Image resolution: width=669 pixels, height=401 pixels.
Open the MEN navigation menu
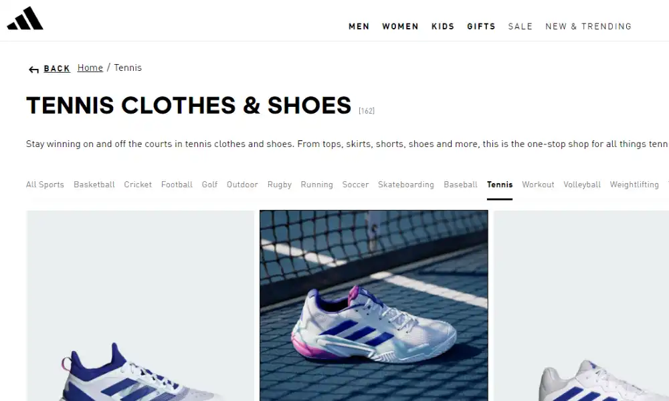359,27
